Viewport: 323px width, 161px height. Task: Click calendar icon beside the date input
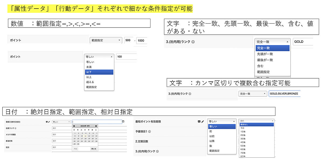pos(123,122)
